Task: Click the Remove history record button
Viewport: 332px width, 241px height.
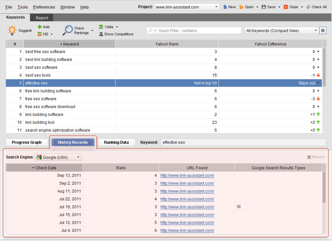Action: (315, 157)
